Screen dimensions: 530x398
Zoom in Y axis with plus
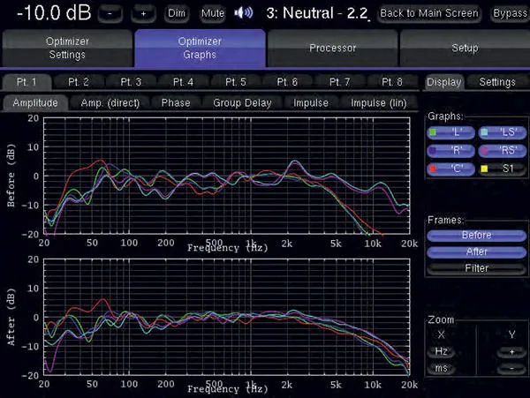point(511,352)
